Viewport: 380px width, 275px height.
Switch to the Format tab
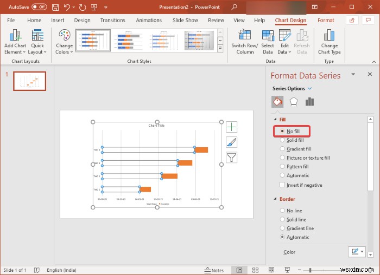pos(326,20)
